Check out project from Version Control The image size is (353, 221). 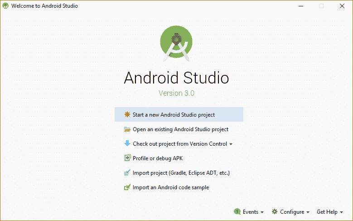pyautogui.click(x=179, y=144)
